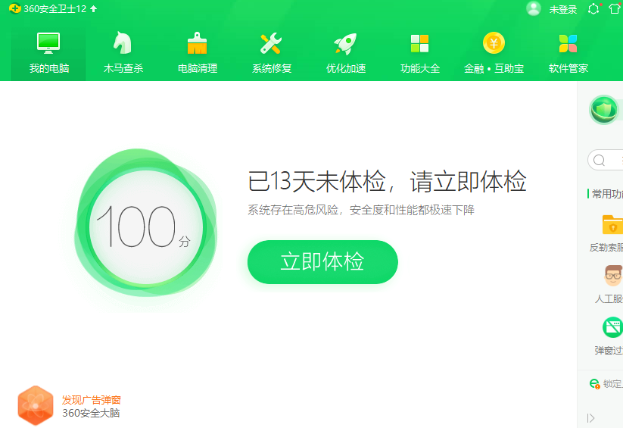
Task: Select the 我的电脑 tab
Action: pos(49,52)
